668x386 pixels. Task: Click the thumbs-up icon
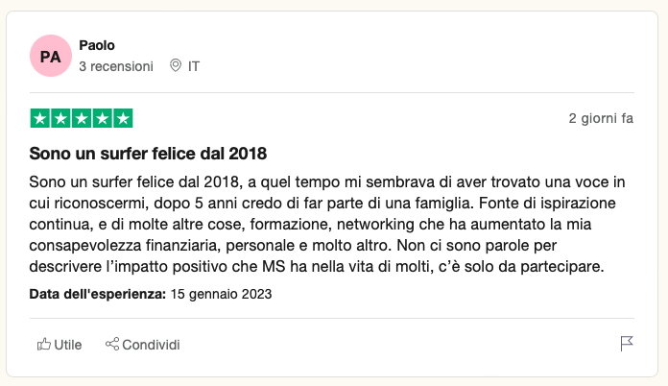point(43,345)
